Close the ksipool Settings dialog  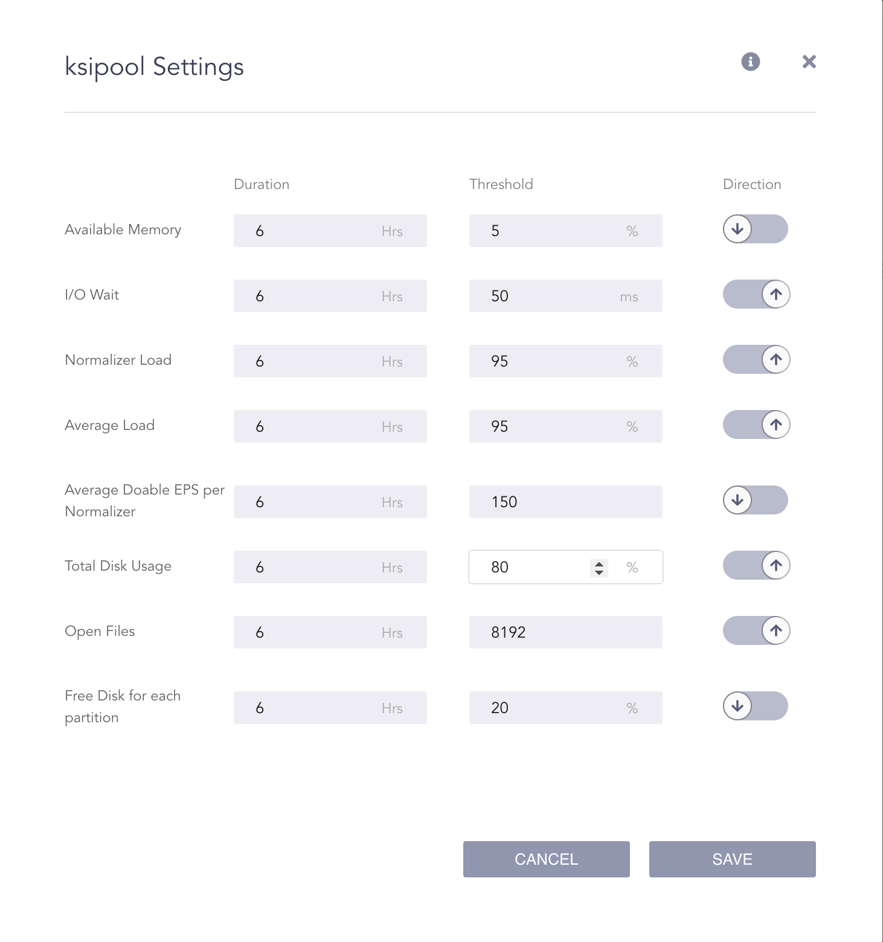pyautogui.click(x=809, y=62)
